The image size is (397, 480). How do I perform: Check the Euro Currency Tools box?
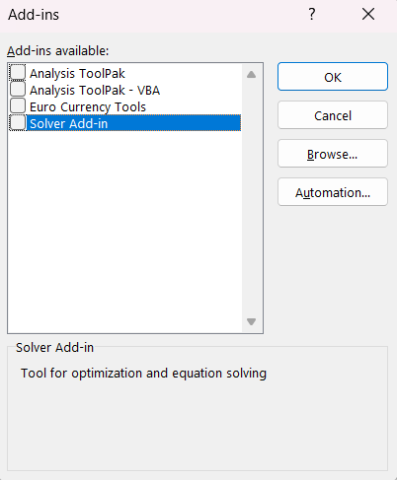click(18, 105)
